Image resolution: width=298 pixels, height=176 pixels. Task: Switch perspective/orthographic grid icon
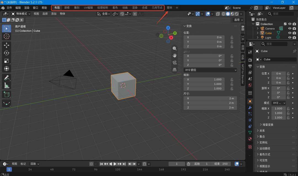click(x=174, y=70)
